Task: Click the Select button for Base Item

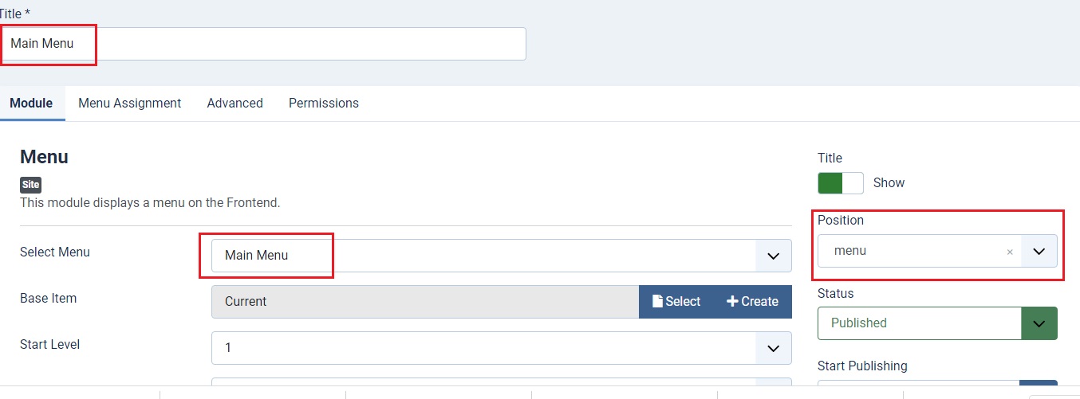Action: (x=676, y=302)
